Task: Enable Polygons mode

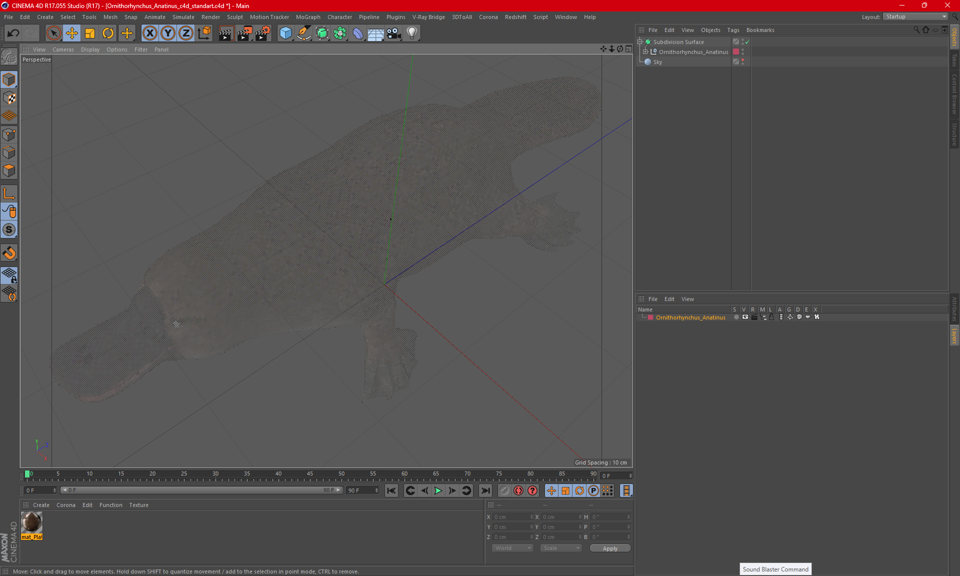Action: (x=9, y=170)
